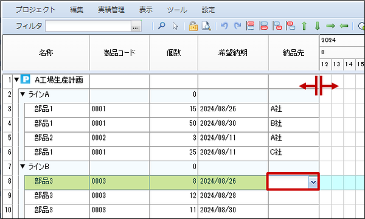Open the 納品先 dropdown in row 8

pyautogui.click(x=313, y=182)
